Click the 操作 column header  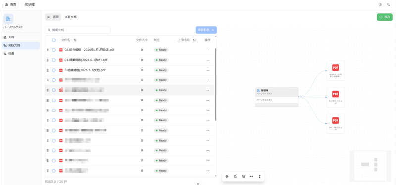(x=207, y=40)
